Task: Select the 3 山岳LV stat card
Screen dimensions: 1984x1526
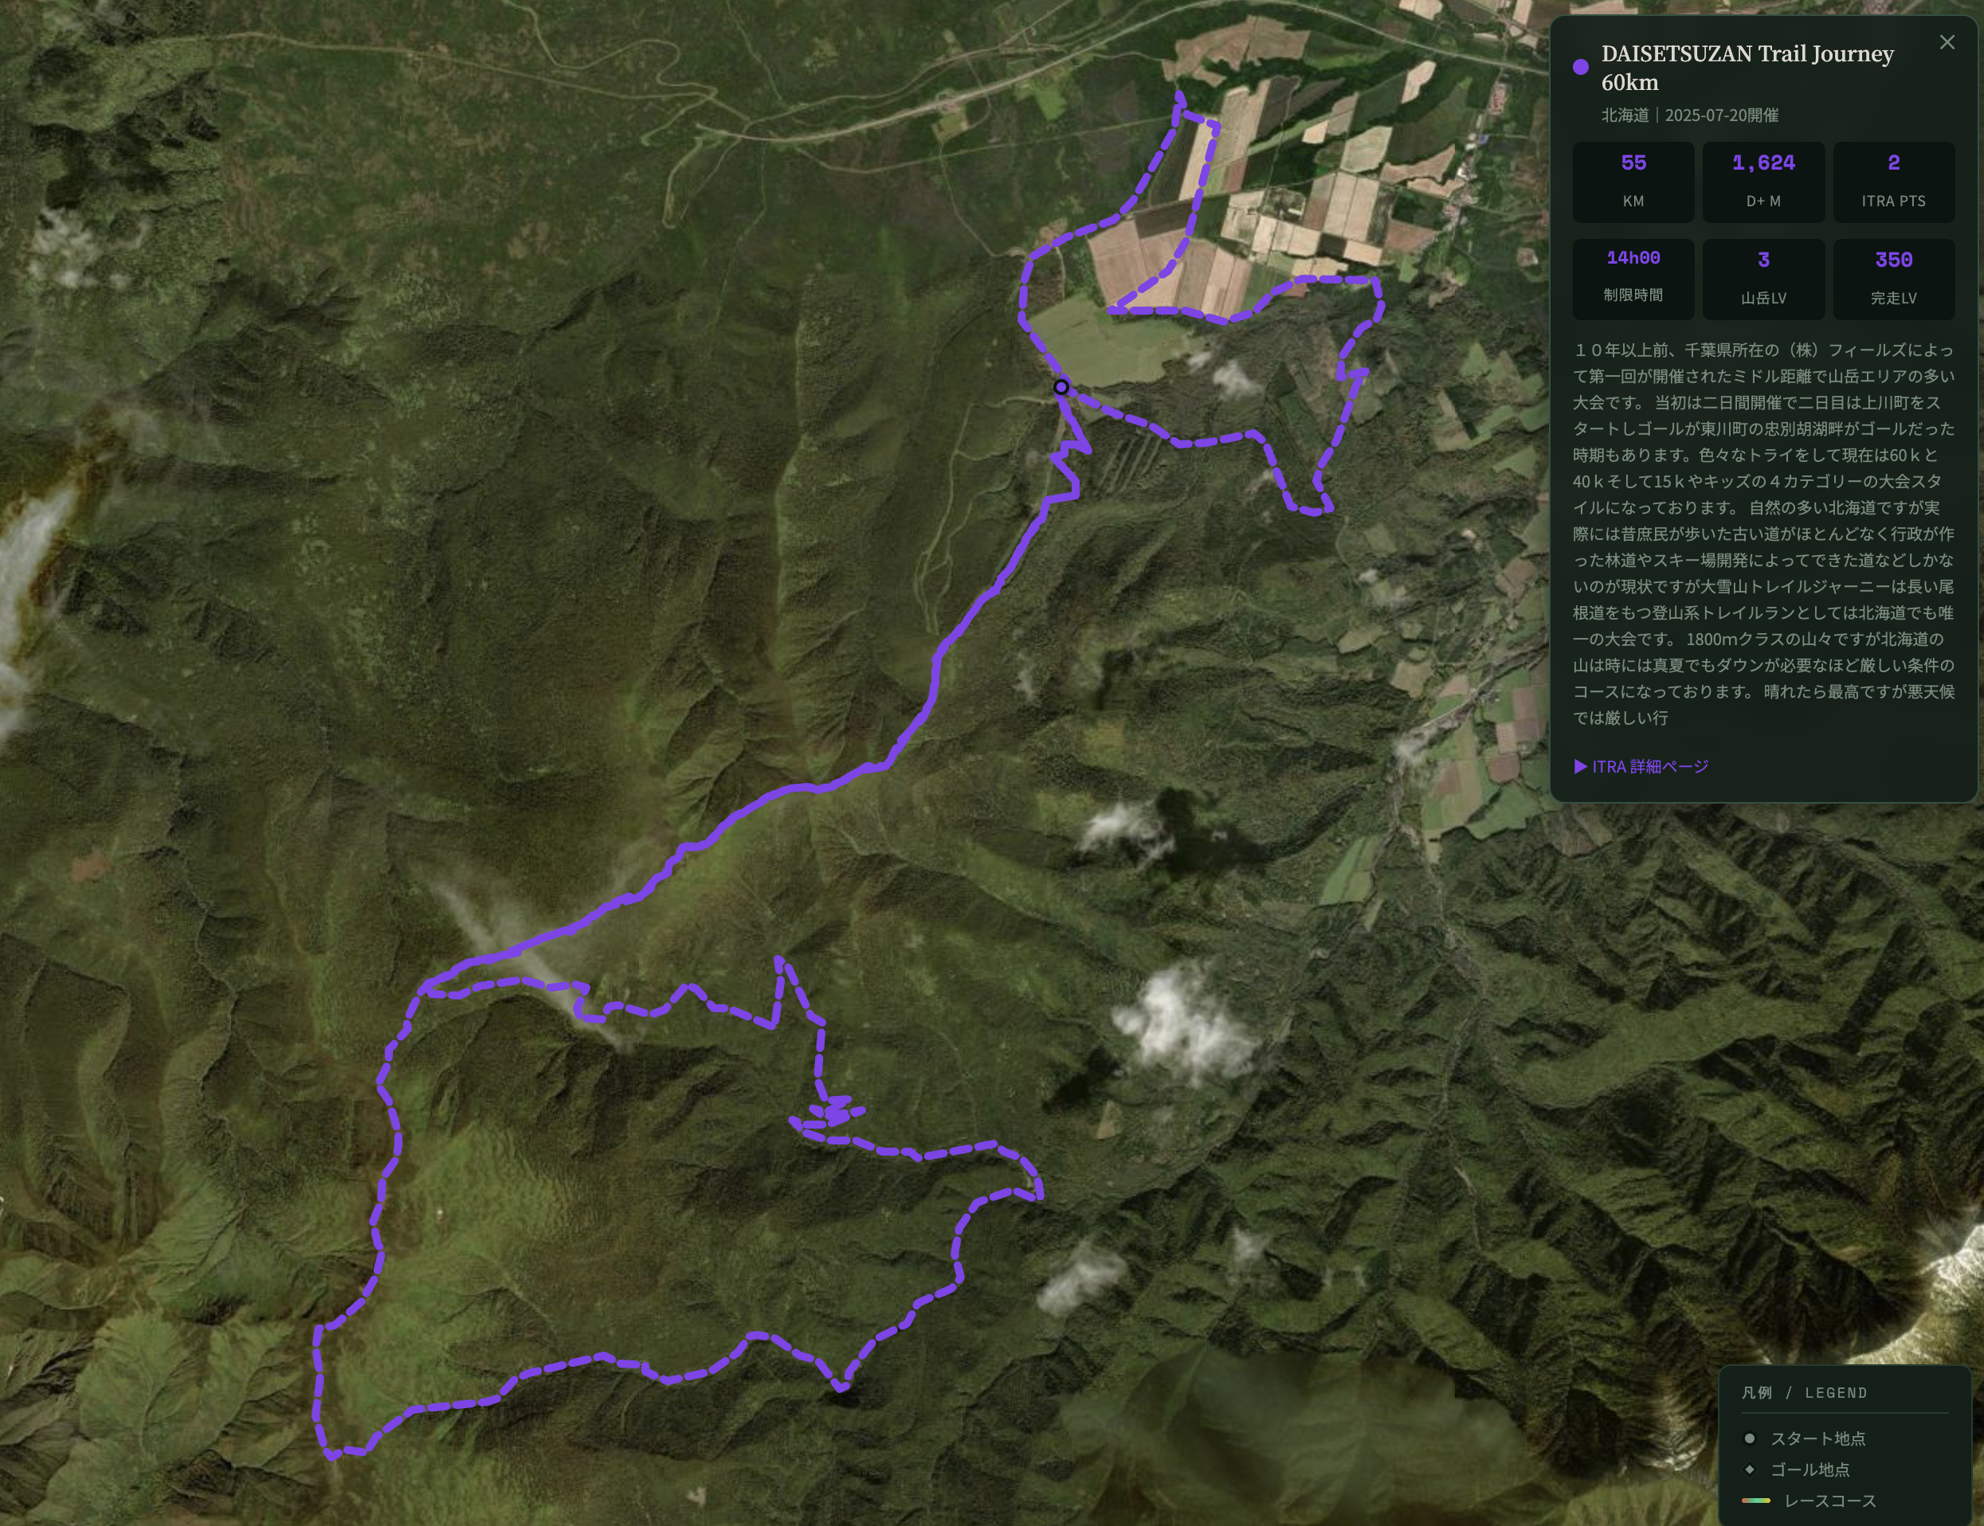Action: [x=1763, y=279]
